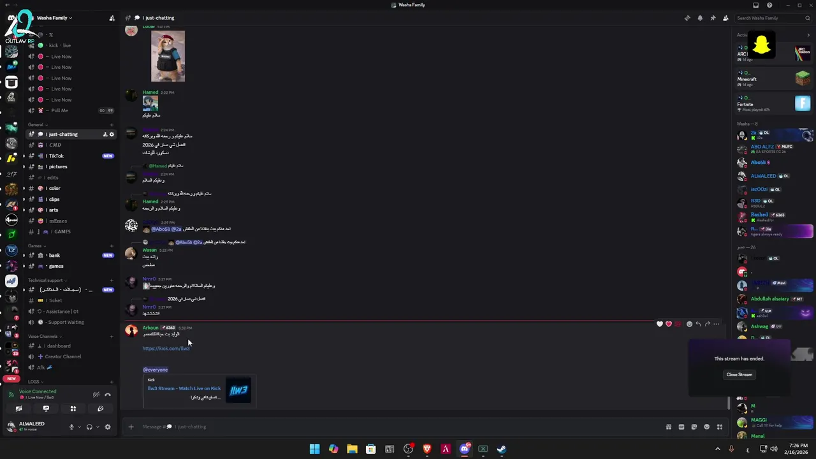Add a channel to the Technical support category

coord(112,280)
